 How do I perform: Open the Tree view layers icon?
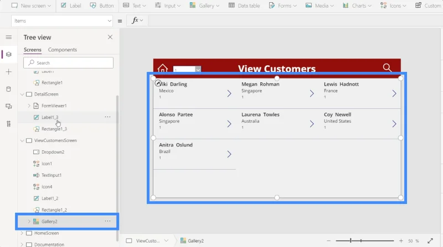click(x=9, y=54)
